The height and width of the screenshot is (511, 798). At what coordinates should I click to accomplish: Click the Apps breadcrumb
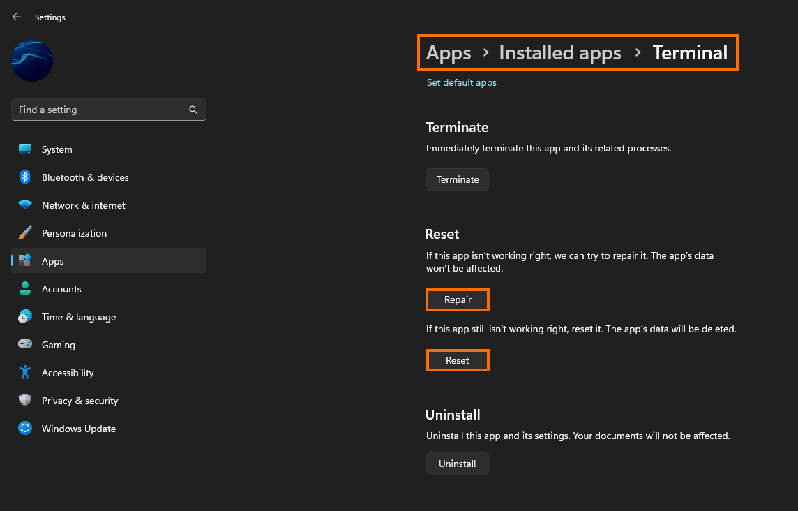[x=449, y=53]
